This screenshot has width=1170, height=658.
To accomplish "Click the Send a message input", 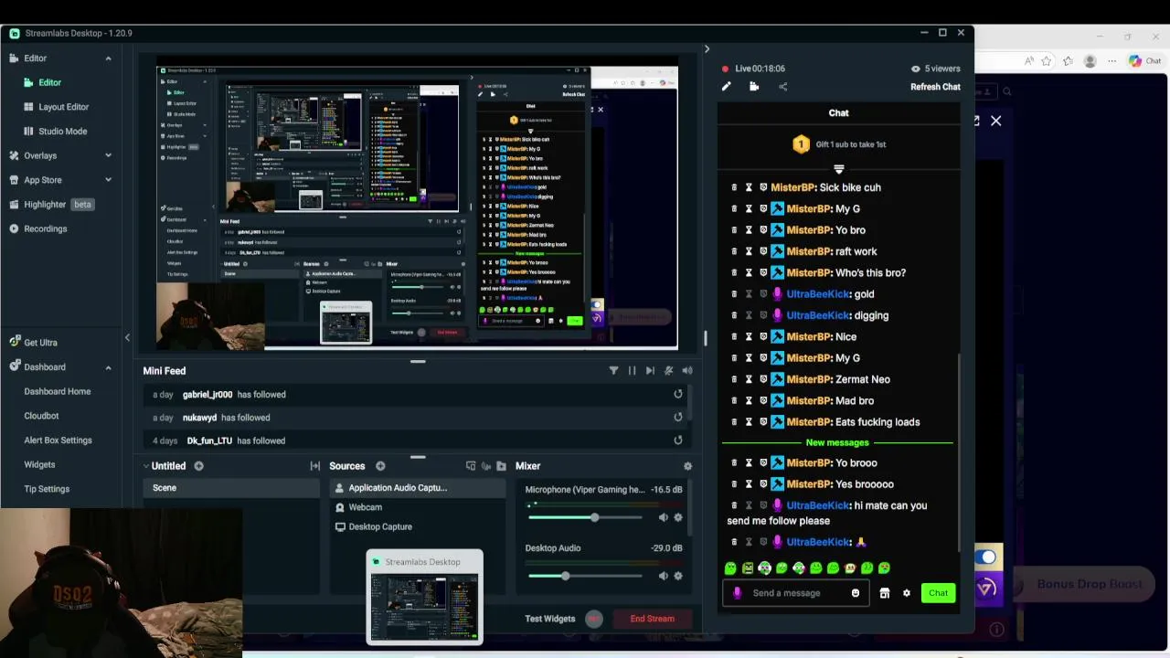I will coord(796,593).
